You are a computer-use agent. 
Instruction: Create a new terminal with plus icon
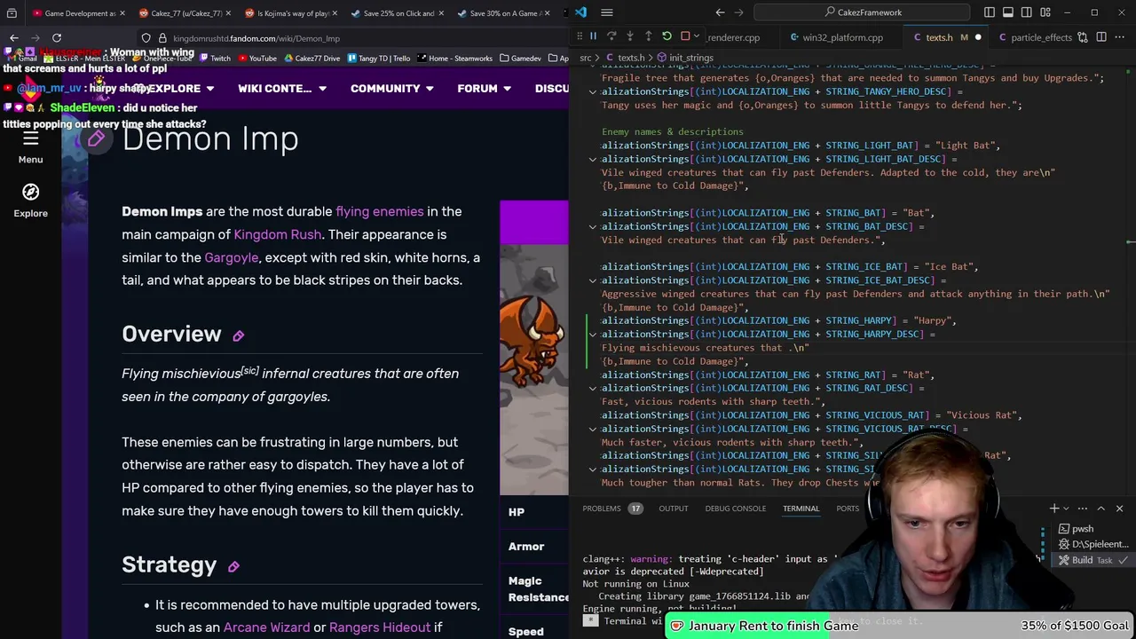point(1054,509)
